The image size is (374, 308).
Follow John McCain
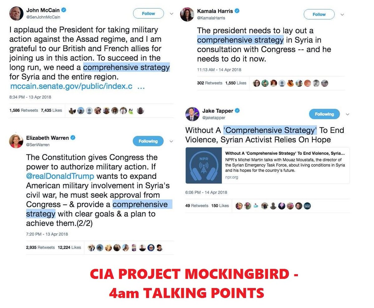click(148, 13)
